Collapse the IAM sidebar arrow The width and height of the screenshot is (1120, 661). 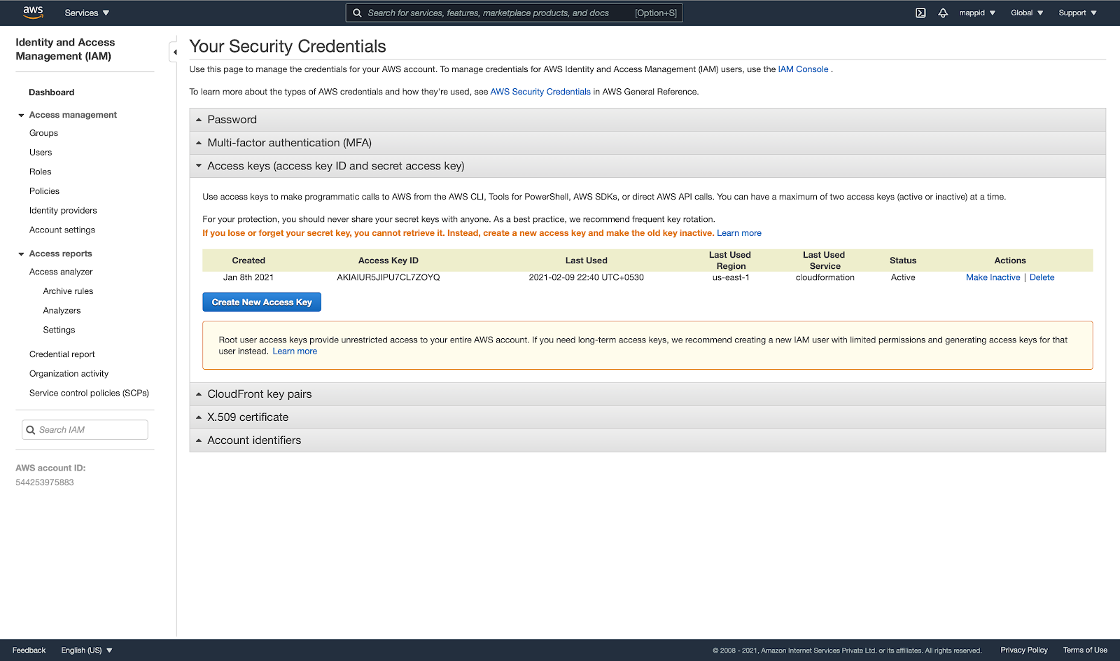pyautogui.click(x=174, y=52)
